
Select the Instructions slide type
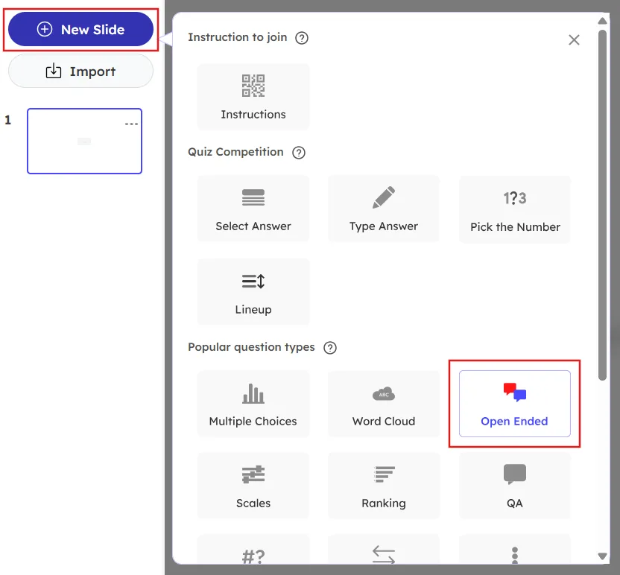[253, 96]
